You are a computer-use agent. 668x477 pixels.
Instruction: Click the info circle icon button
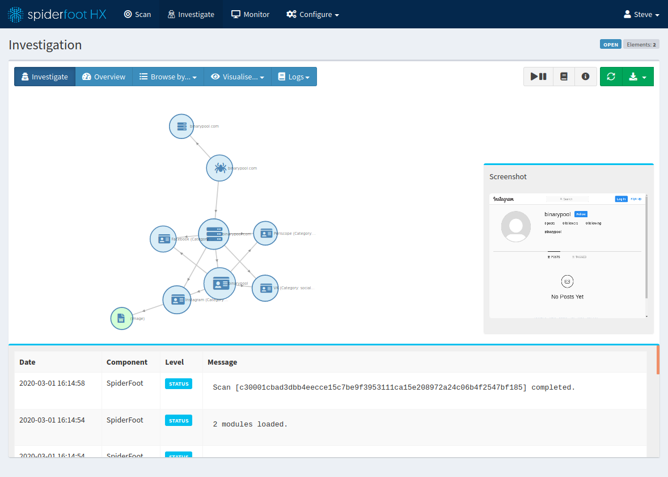[585, 77]
